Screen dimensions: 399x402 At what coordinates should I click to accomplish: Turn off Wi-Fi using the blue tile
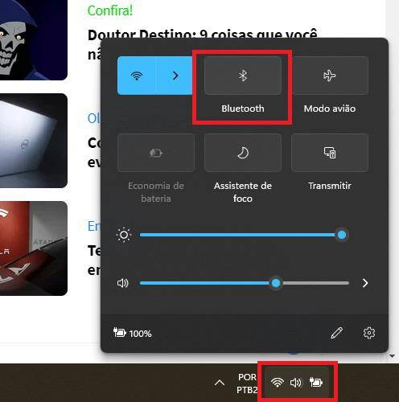(x=137, y=76)
